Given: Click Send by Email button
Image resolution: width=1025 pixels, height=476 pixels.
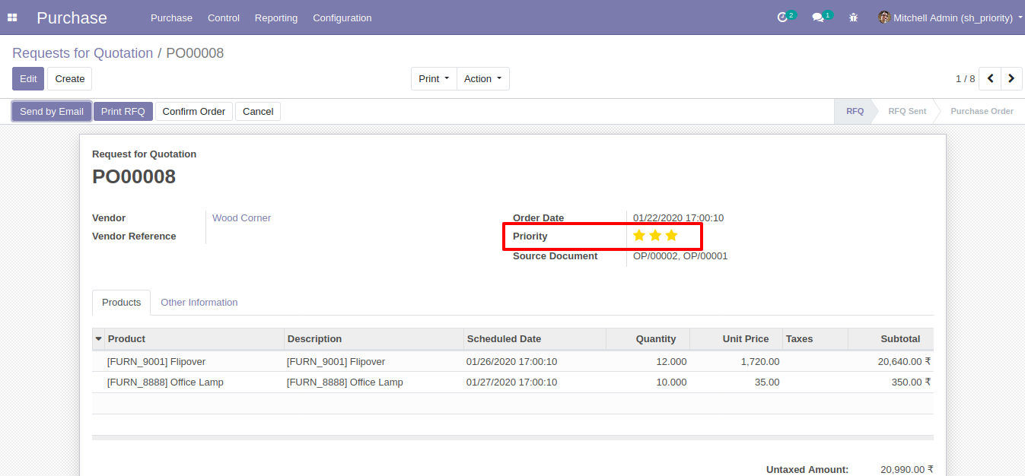Looking at the screenshot, I should [52, 111].
